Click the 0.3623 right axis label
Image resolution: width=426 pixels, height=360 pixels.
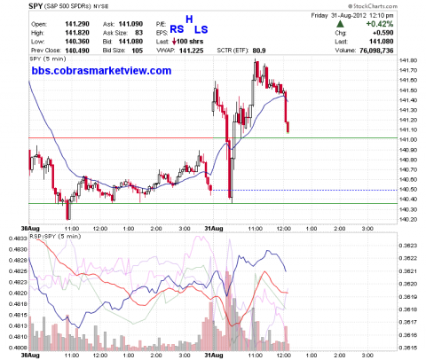408,246
